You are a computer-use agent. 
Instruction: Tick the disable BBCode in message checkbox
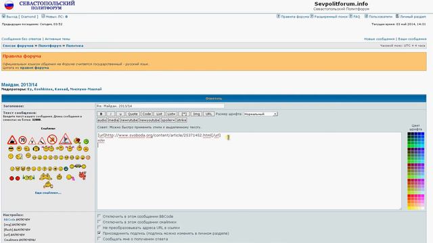99,216
